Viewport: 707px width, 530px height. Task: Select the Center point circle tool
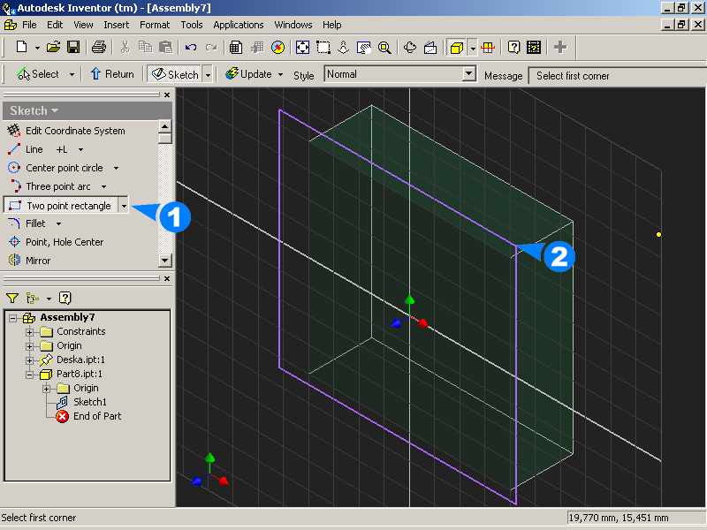56,168
